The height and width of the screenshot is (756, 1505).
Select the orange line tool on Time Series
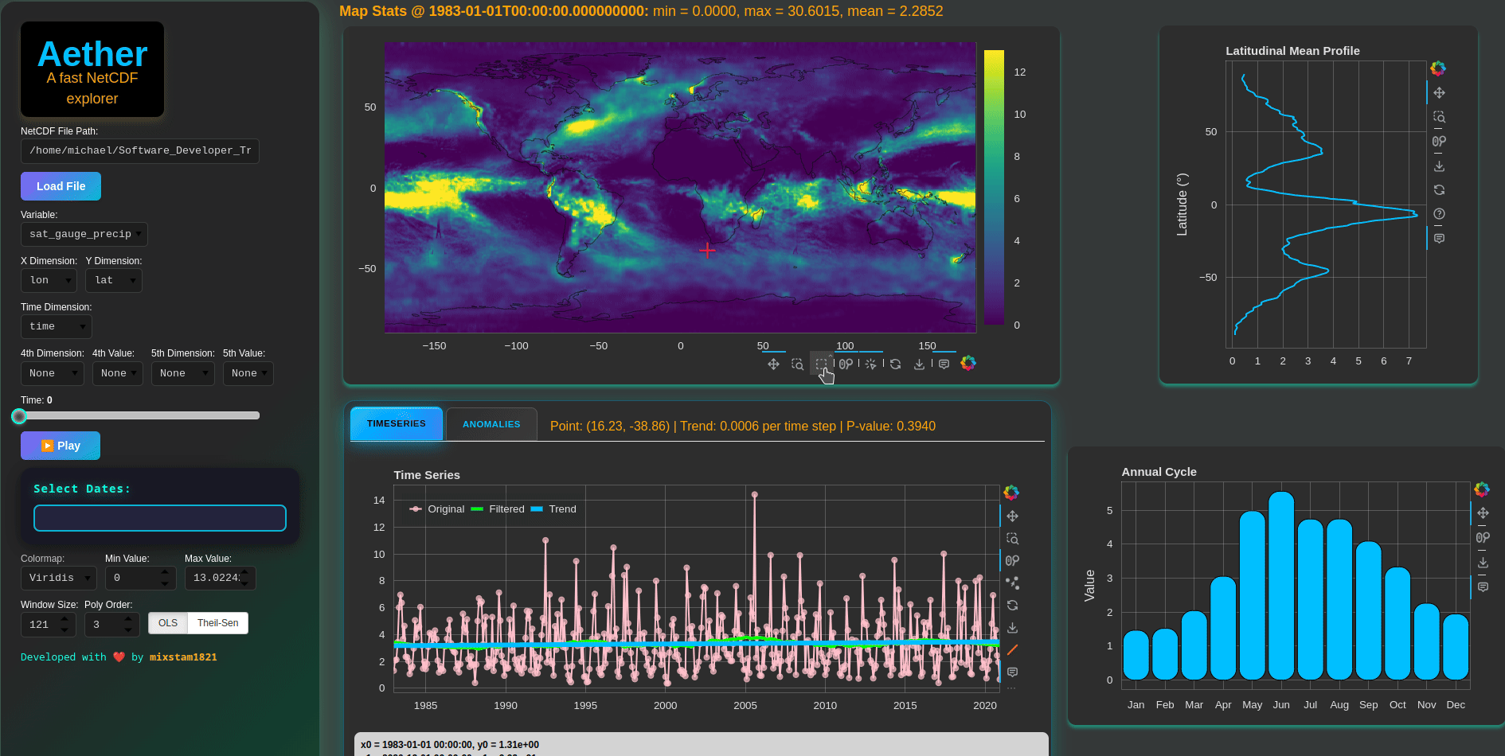point(1012,650)
